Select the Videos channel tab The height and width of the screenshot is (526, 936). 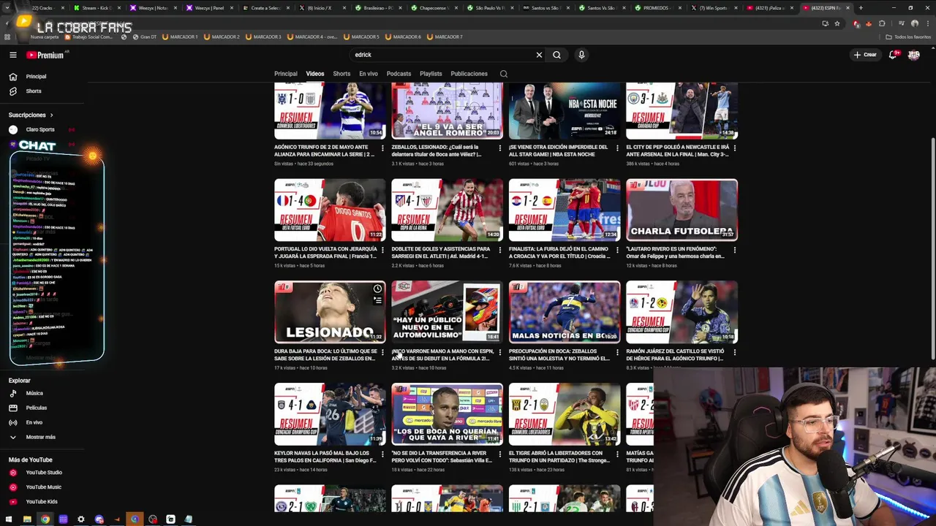point(315,74)
